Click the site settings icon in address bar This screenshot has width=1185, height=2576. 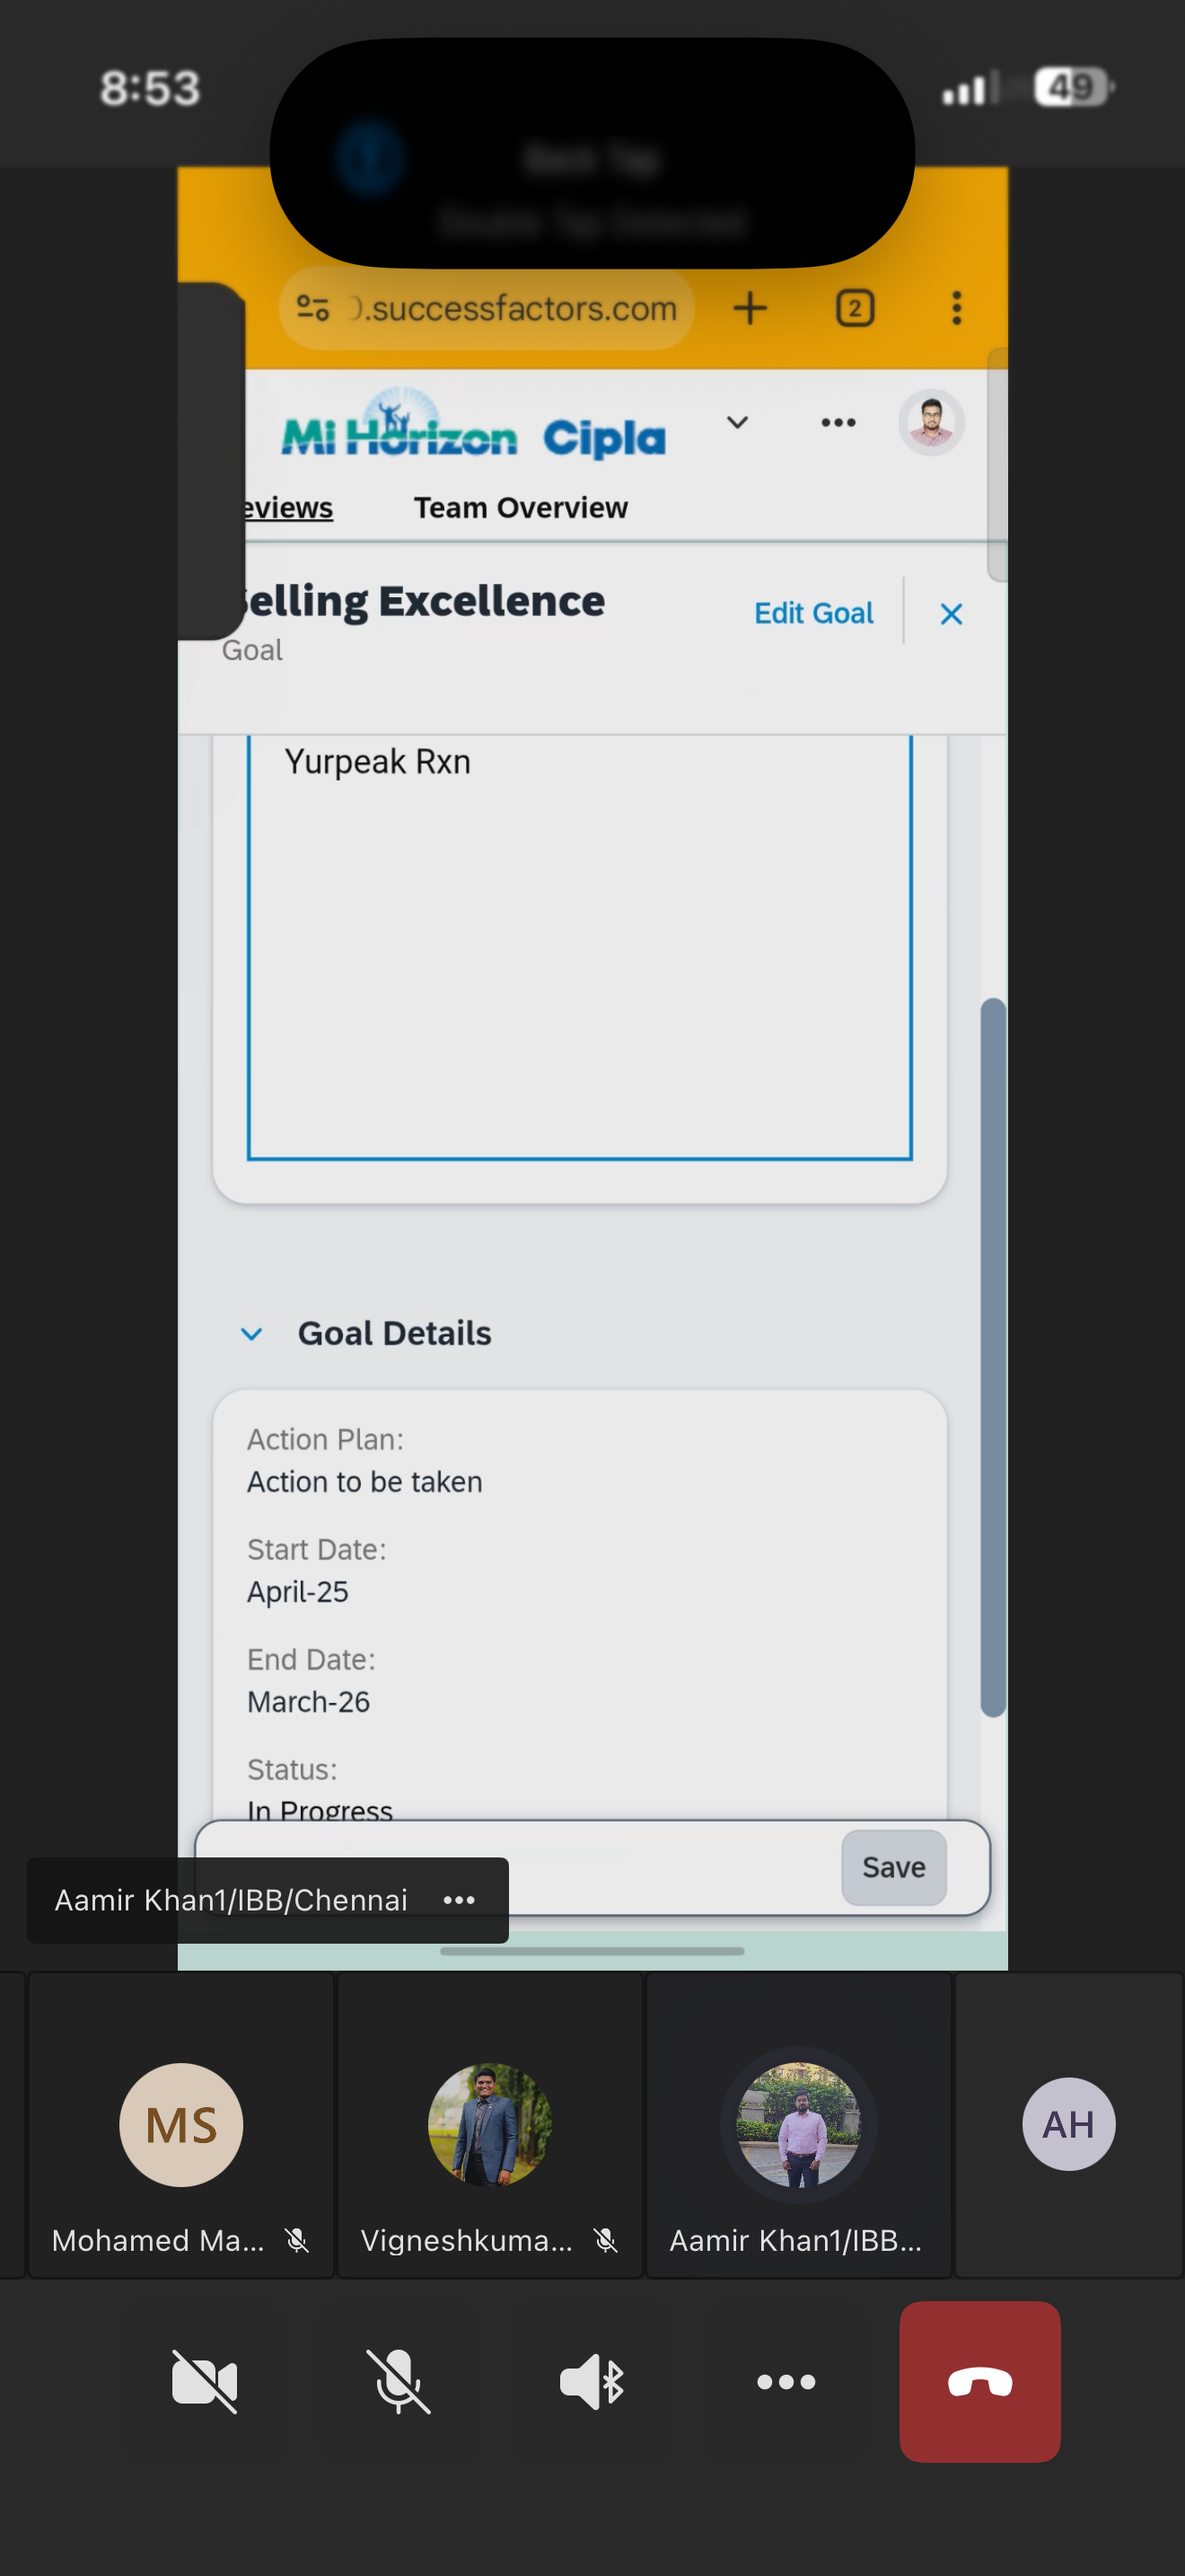point(312,308)
